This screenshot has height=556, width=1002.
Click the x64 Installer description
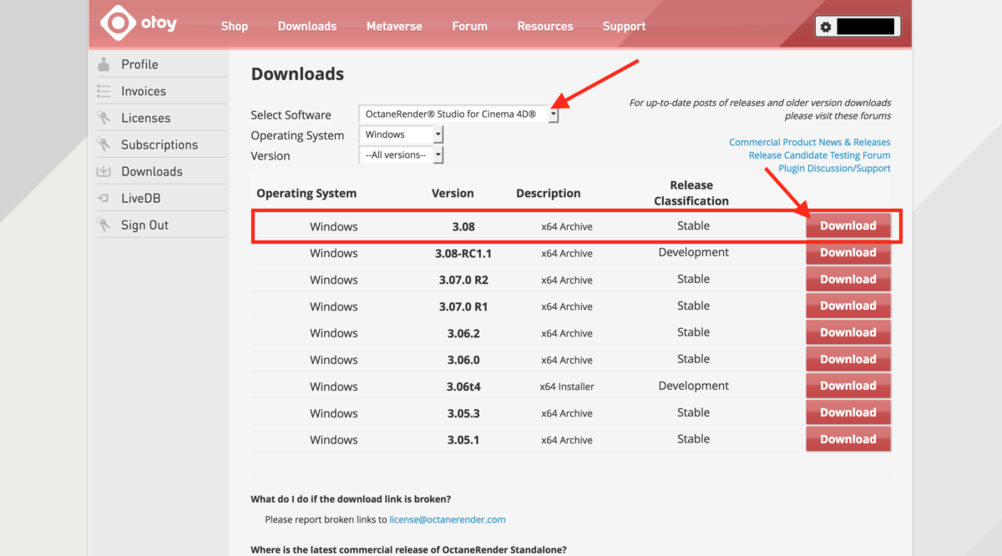coord(567,387)
